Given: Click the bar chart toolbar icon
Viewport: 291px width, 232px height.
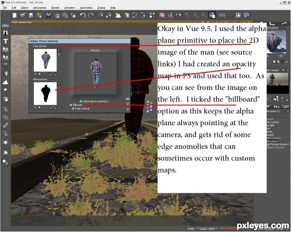Looking at the screenshot, I should pyautogui.click(x=170, y=15).
